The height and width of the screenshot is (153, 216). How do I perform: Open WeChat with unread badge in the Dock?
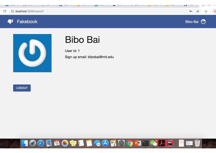pyautogui.click(x=154, y=143)
